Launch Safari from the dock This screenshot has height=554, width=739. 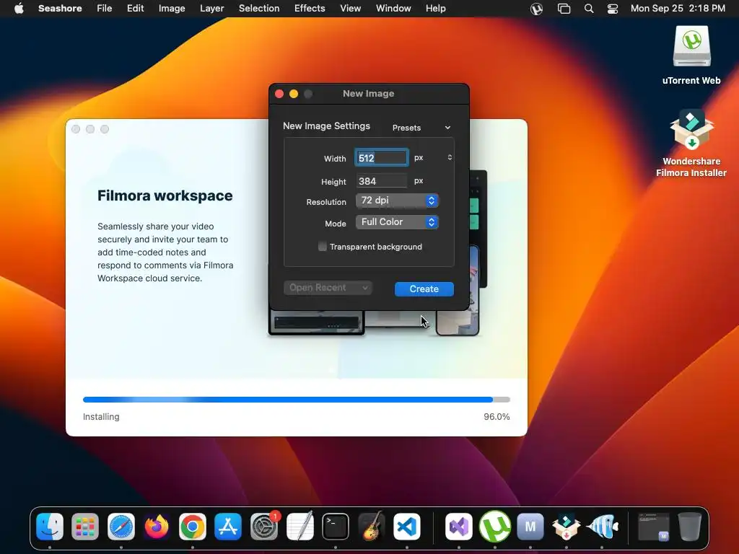click(x=121, y=526)
